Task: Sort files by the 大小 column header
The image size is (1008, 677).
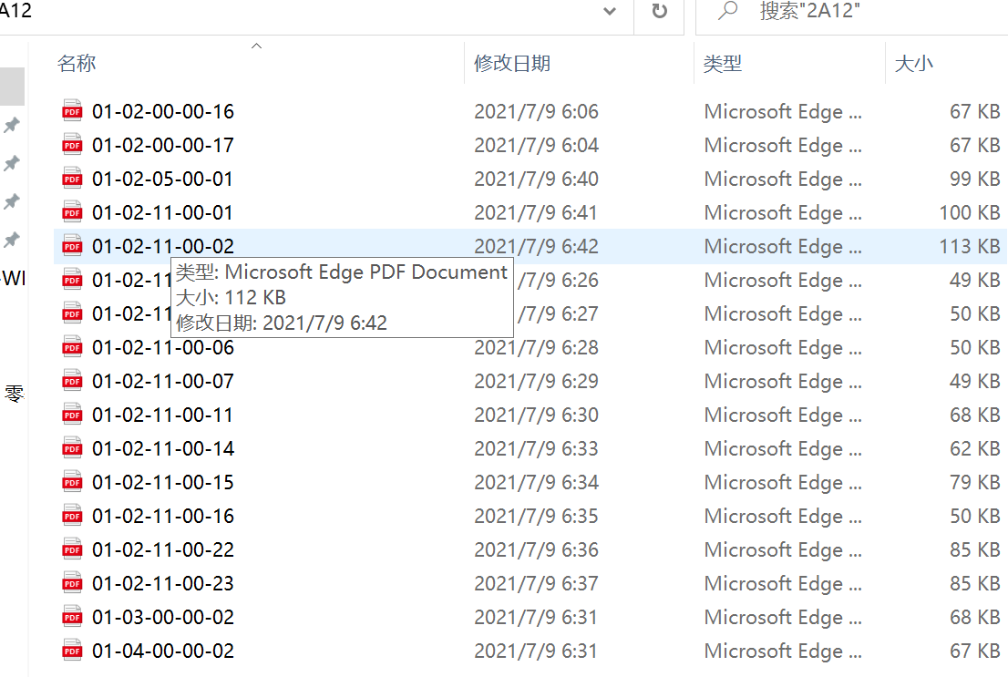Action: click(914, 64)
